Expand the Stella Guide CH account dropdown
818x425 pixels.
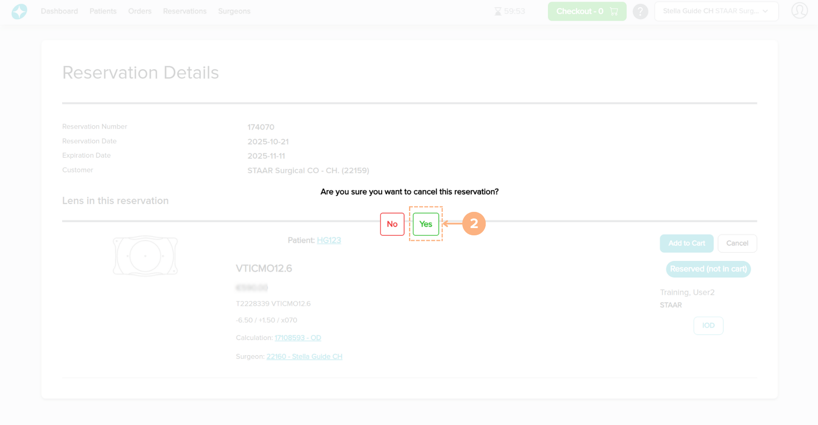pos(716,12)
